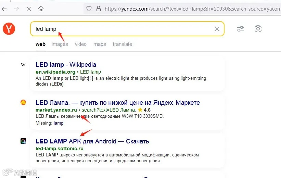Click the shield tracking protection icon
The height and width of the screenshot is (178, 281).
coord(89,9)
